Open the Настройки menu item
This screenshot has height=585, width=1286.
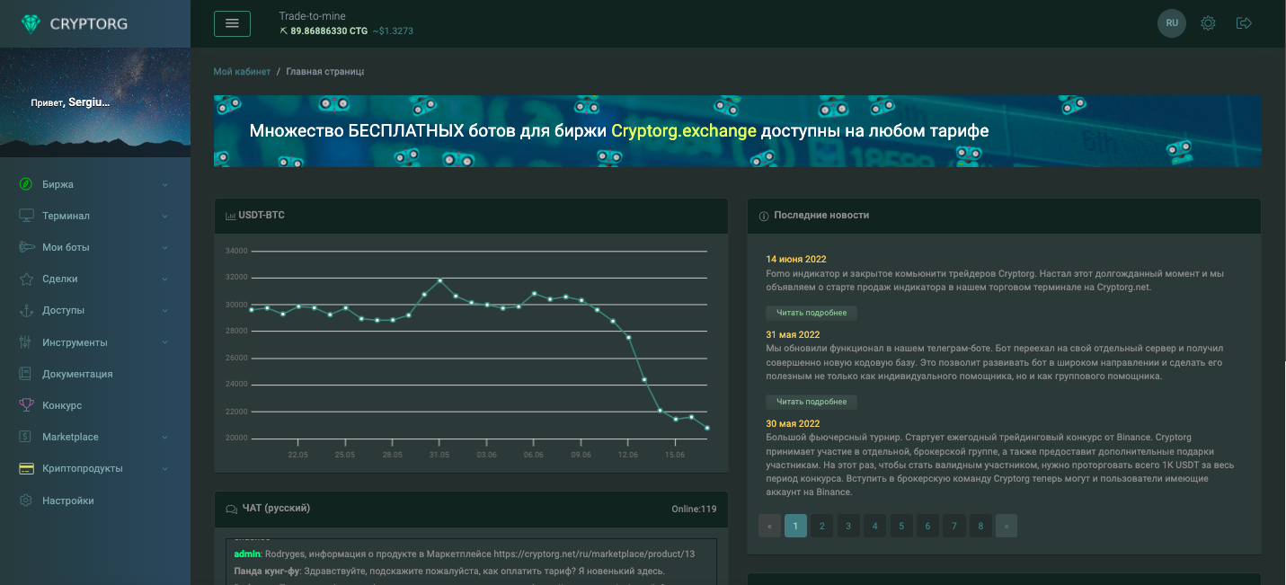[67, 501]
